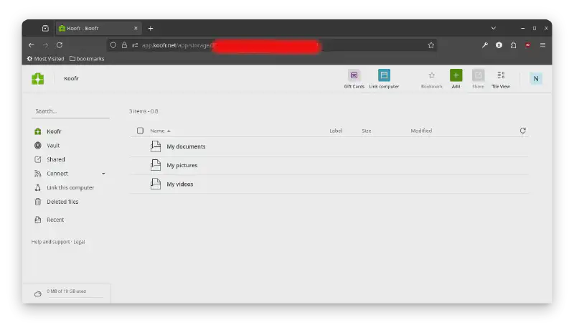Screen dimensions: 574x328
Task: Open the user account menu labeled N
Action: (x=535, y=78)
